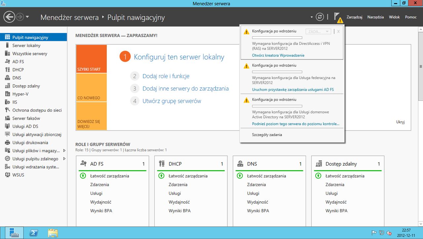This screenshot has height=239, width=423.
Task: Open the navigation history dropdown arrow
Action: pyautogui.click(x=27, y=17)
